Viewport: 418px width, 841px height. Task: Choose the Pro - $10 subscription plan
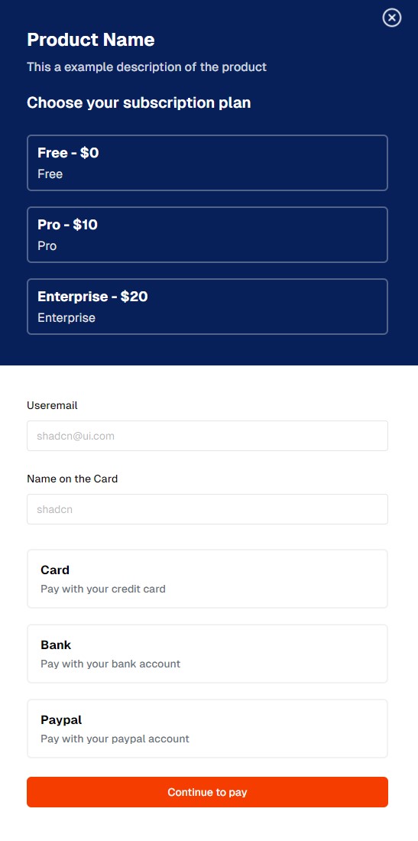click(207, 235)
